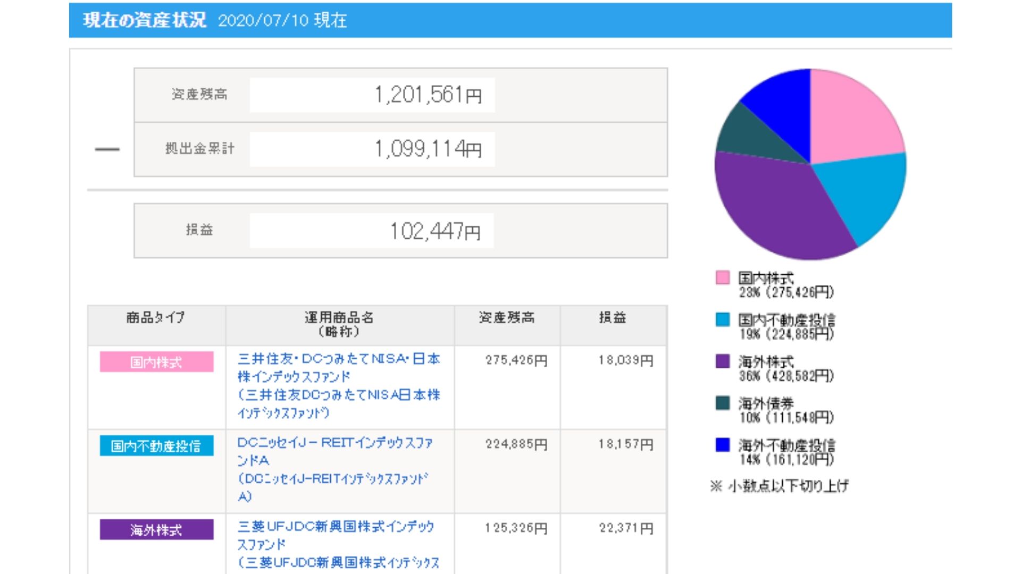
Task: Click the table cell 22,371円
Action: [626, 528]
